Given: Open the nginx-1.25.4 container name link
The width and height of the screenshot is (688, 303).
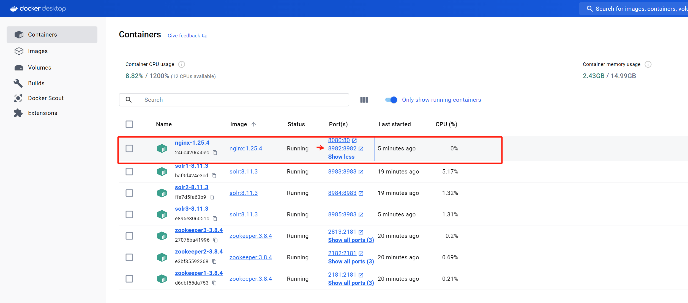Looking at the screenshot, I should tap(192, 143).
